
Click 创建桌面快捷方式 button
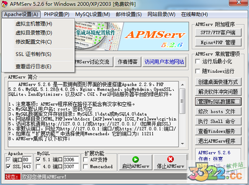[218, 82]
